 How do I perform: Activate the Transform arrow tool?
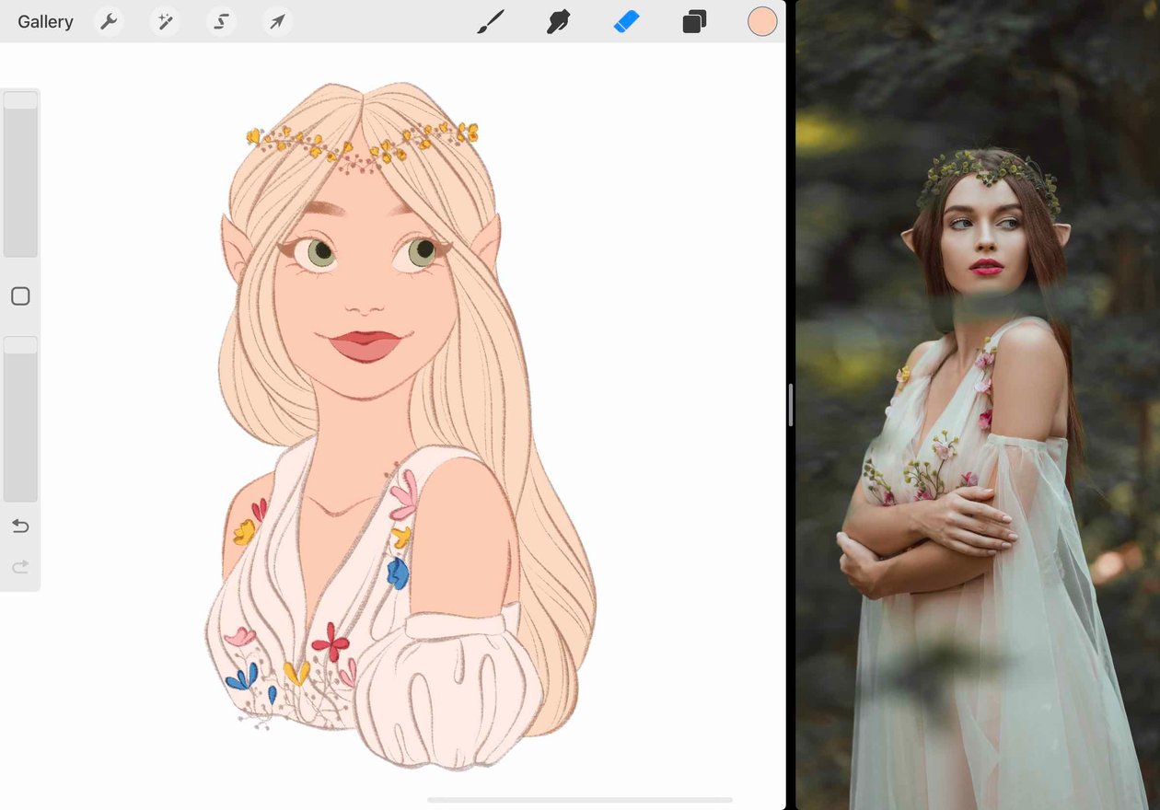(x=277, y=21)
